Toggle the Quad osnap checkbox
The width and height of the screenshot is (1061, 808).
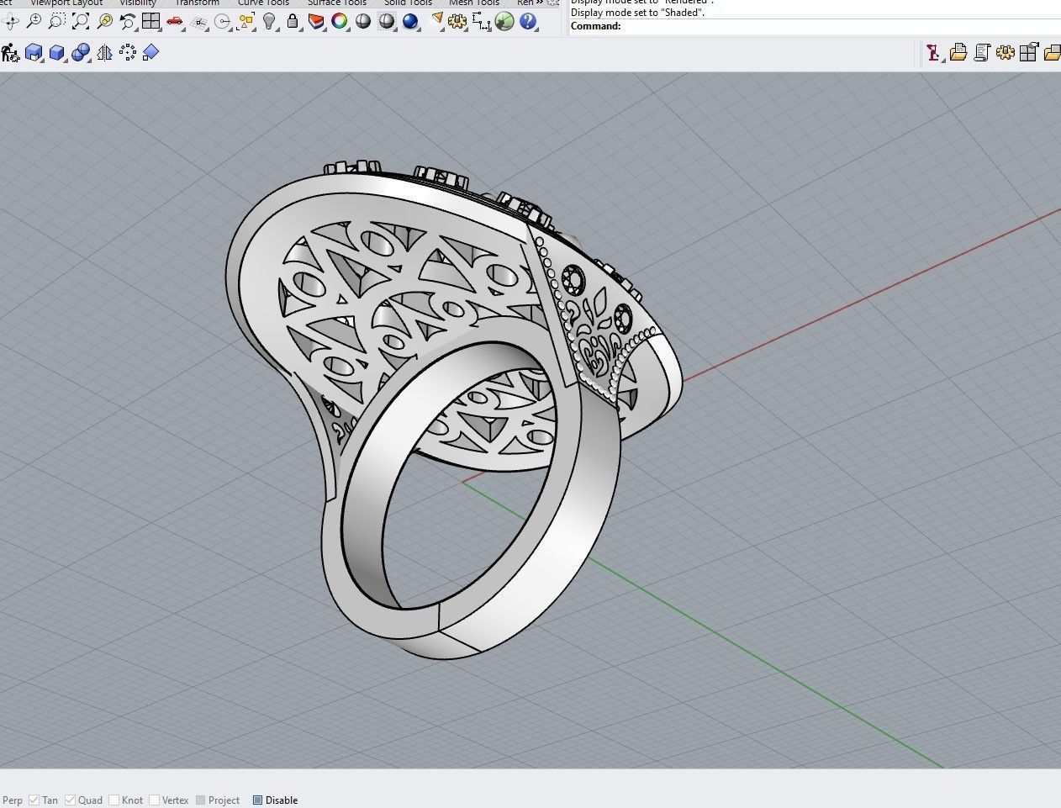click(71, 800)
